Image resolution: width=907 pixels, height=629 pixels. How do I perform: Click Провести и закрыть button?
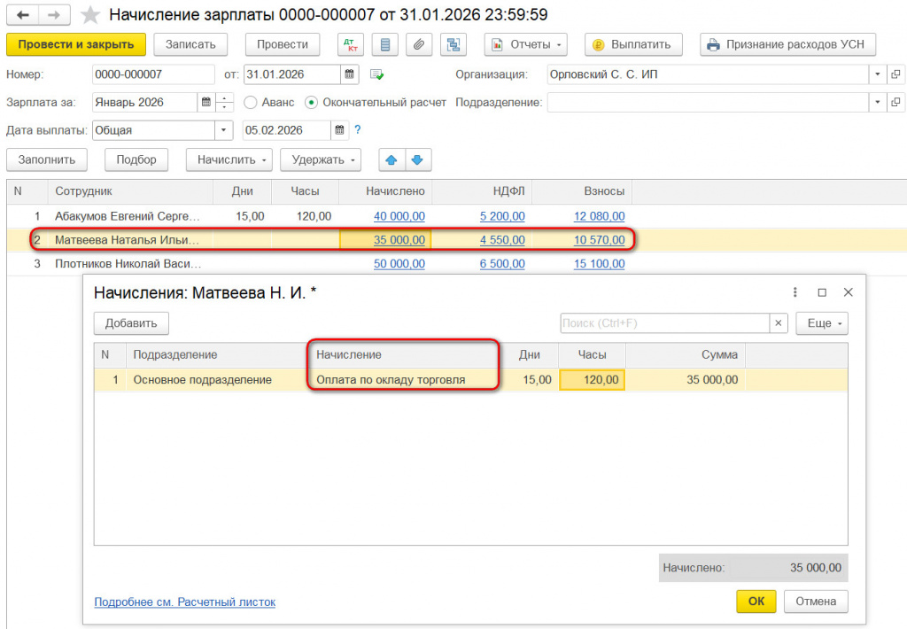[76, 44]
